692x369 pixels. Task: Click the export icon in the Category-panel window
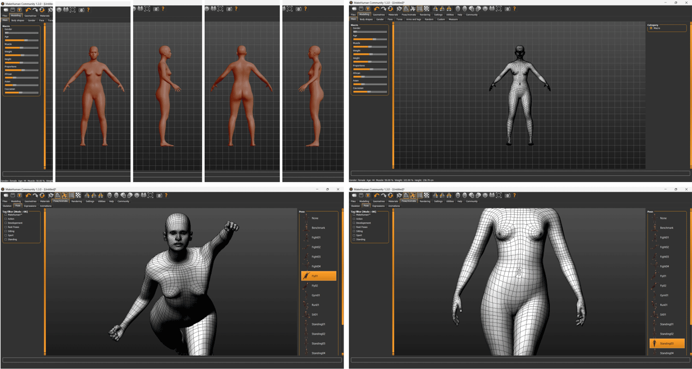(x=368, y=8)
